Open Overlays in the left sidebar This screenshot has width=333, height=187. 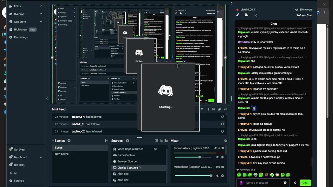[19, 14]
